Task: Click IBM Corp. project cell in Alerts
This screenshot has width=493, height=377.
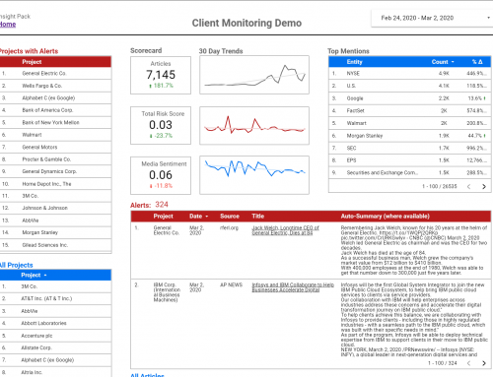Action: pos(167,292)
